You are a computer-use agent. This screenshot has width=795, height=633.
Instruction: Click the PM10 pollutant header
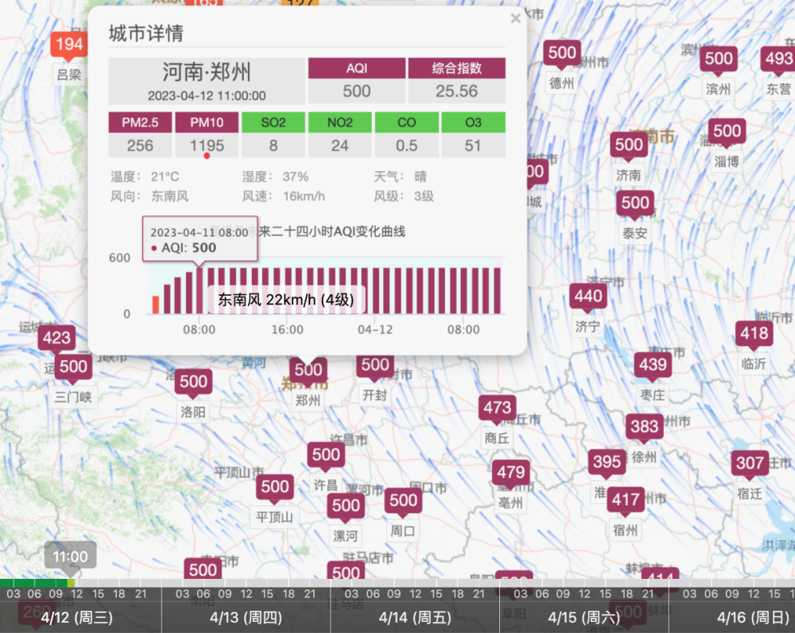pos(207,122)
